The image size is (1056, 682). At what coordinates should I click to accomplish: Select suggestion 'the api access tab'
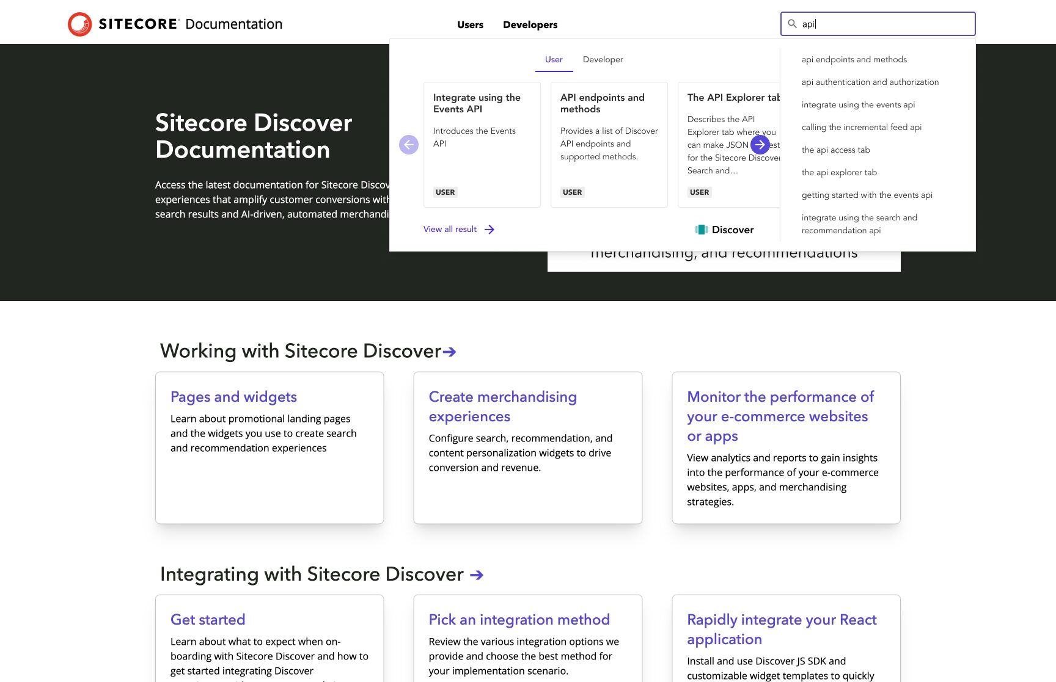click(x=835, y=150)
